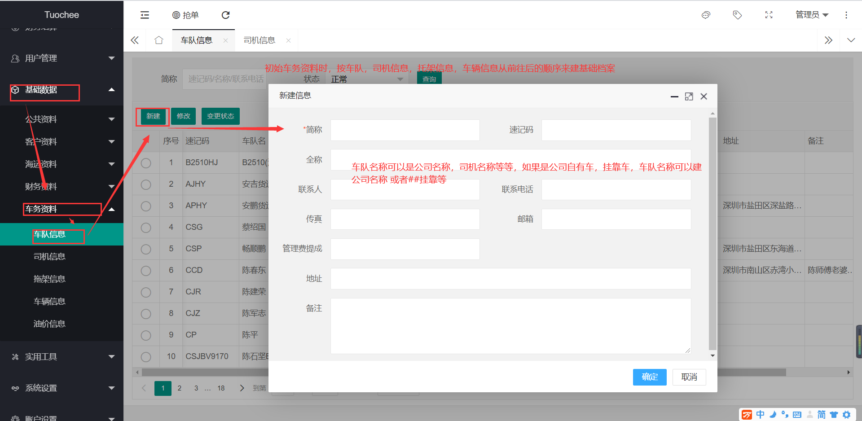Screen dimensions: 862x421
Task: Minimize the 新建信息 dialog
Action: 674,96
